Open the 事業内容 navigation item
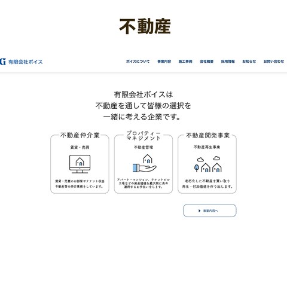Image resolution: width=287 pixels, height=287 pixels. click(164, 62)
